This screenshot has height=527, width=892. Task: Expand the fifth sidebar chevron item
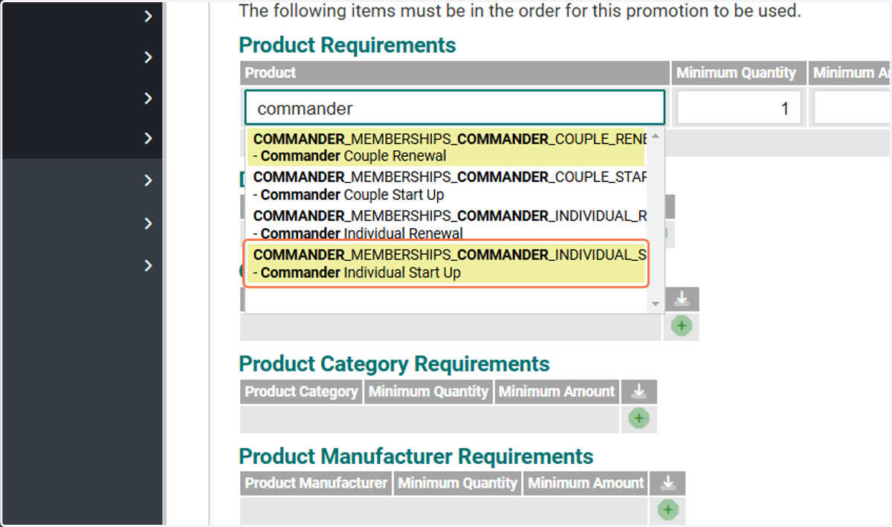(x=149, y=181)
